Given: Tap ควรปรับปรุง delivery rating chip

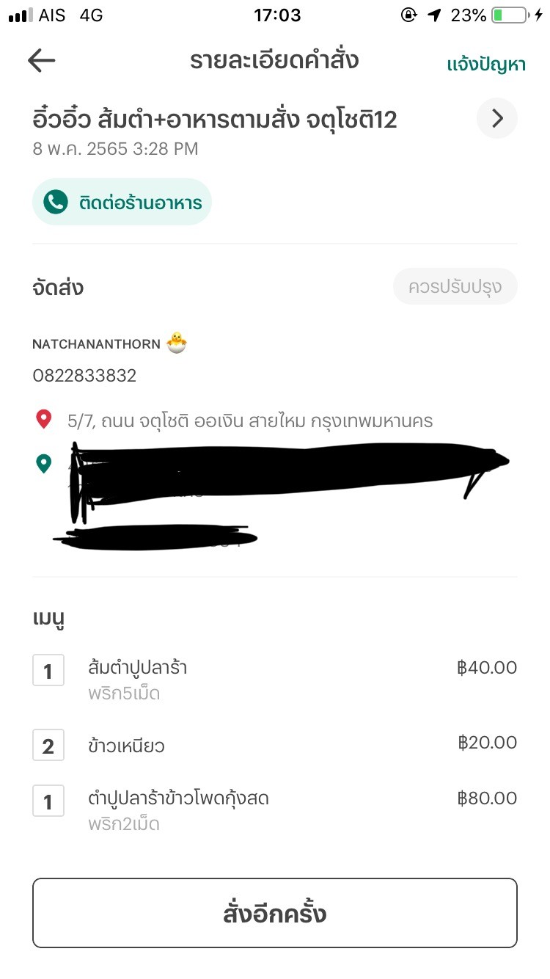Looking at the screenshot, I should pos(455,286).
